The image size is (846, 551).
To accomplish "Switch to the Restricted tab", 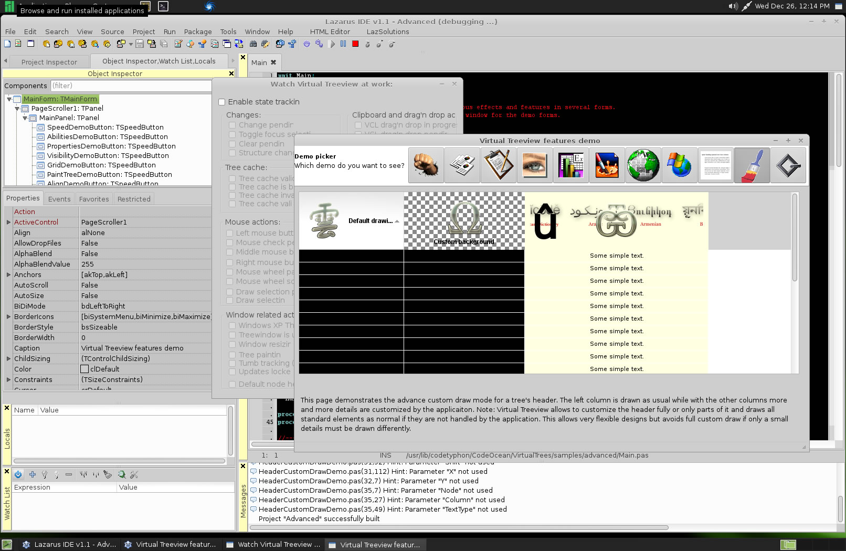I will coord(134,199).
